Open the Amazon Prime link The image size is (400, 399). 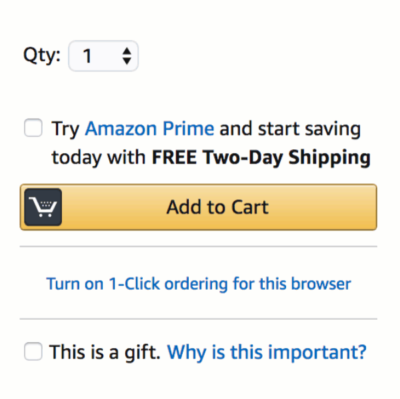[x=149, y=129]
